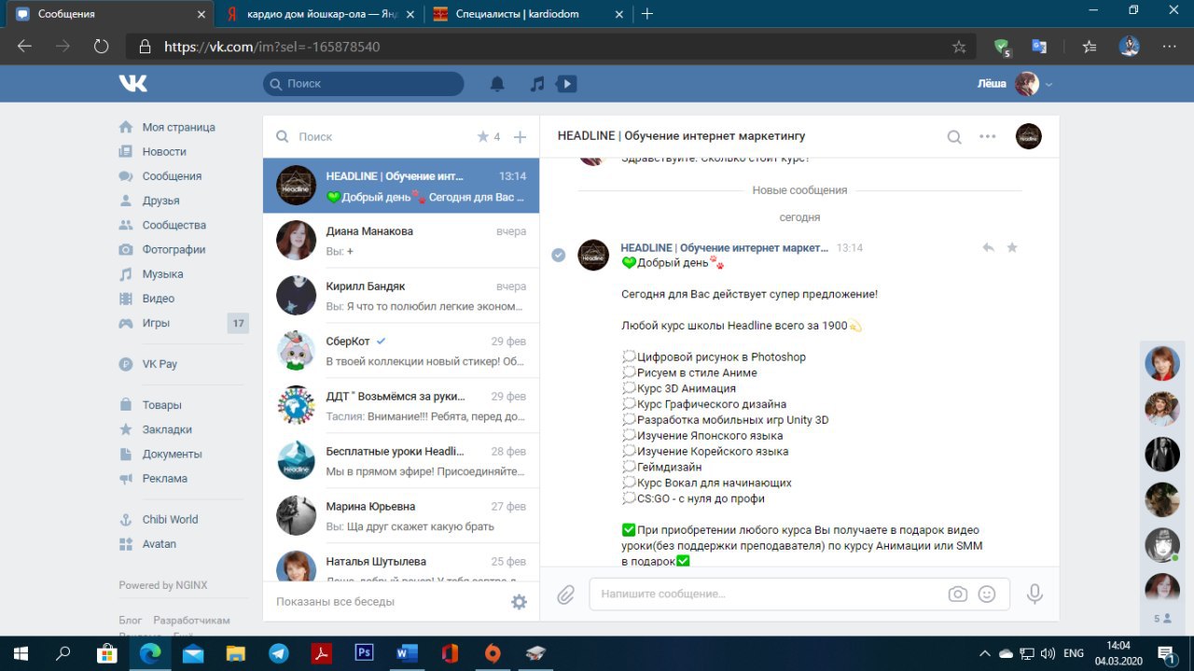The height and width of the screenshot is (671, 1194).
Task: Launch Photoshop from Windows taskbar
Action: (365, 653)
